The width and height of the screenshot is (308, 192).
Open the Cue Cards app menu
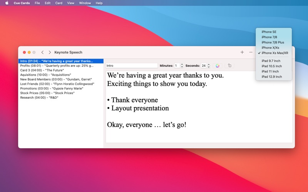coord(22,3)
